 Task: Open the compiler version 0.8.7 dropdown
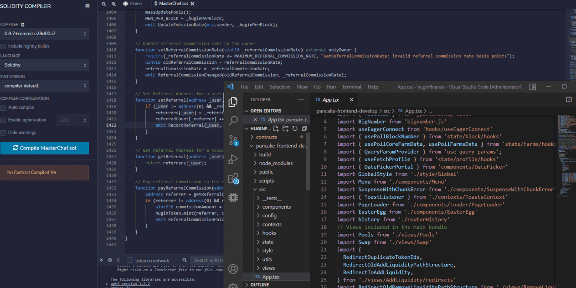click(45, 34)
